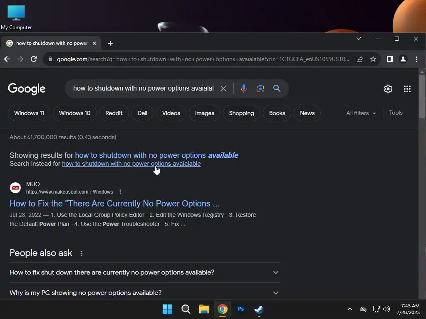Open the network status tray icon

[x=376, y=309]
